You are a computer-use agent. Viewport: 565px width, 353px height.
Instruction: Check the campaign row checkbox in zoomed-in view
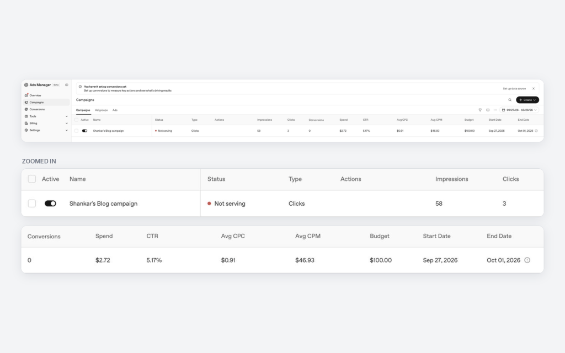coord(31,204)
